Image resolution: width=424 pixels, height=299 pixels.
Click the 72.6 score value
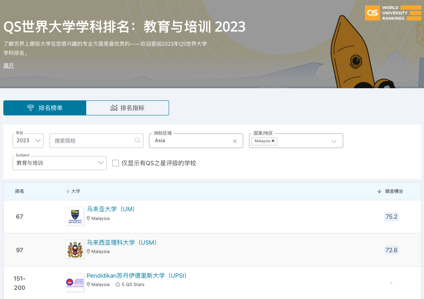(391, 250)
